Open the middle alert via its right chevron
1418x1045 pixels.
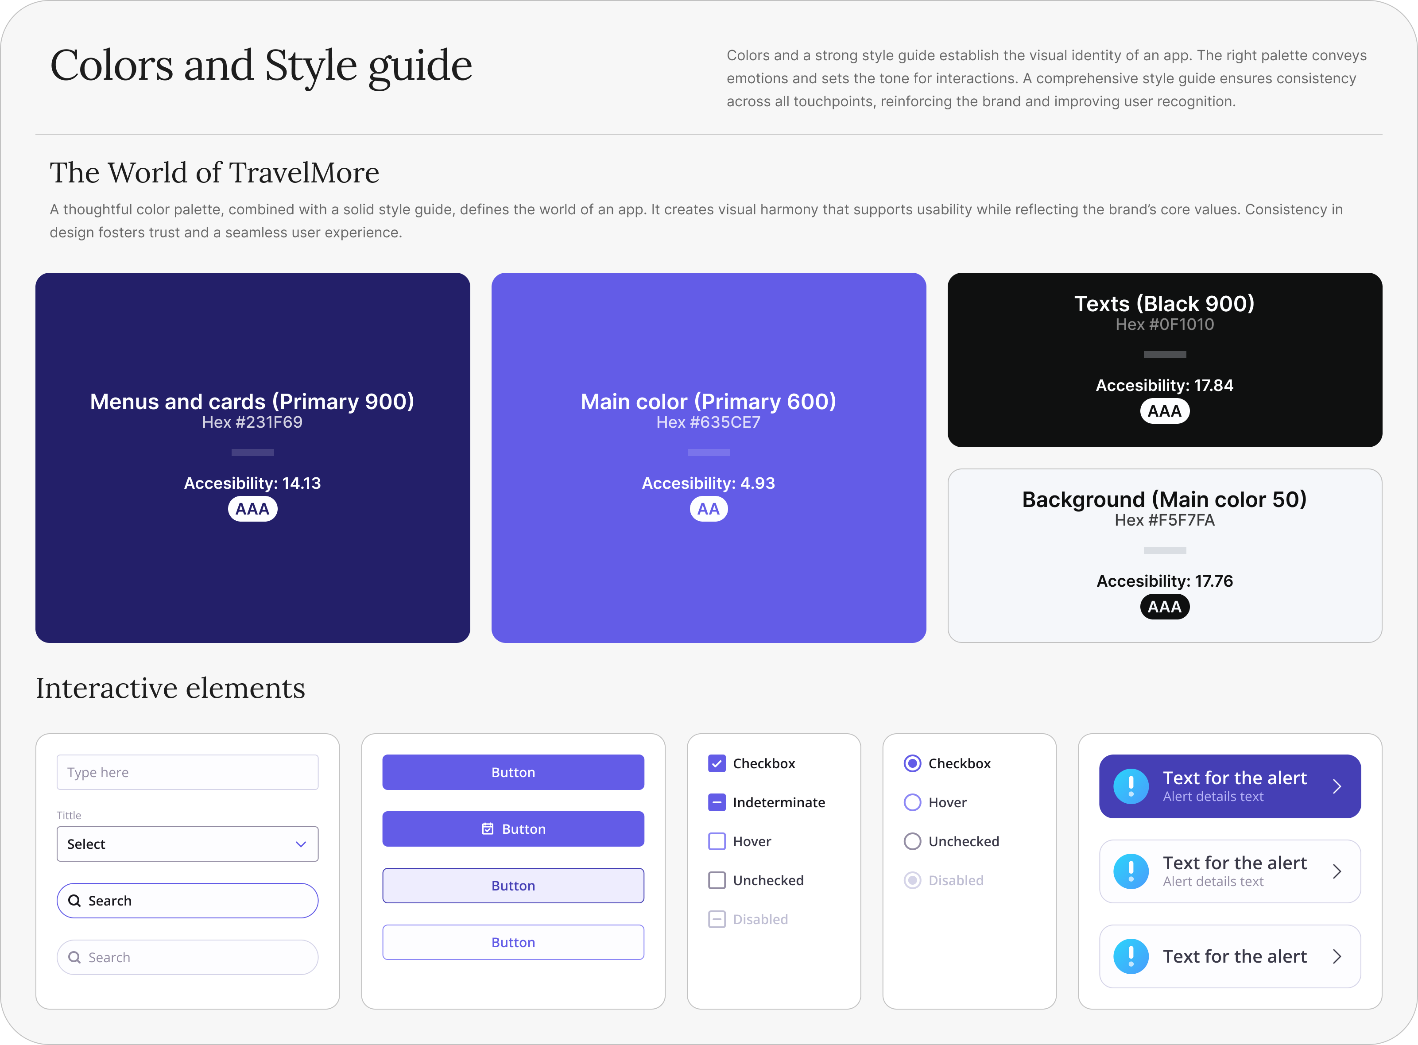click(1337, 872)
